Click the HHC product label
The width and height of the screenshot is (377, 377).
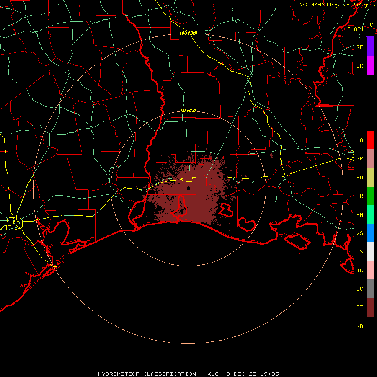tap(368, 25)
